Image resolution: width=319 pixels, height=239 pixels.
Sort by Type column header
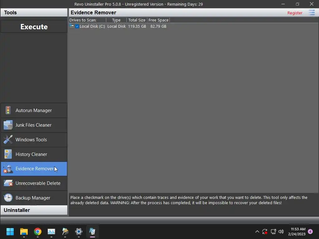click(116, 20)
